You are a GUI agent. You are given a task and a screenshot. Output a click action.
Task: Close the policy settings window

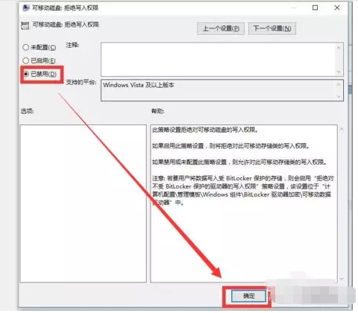point(337,7)
